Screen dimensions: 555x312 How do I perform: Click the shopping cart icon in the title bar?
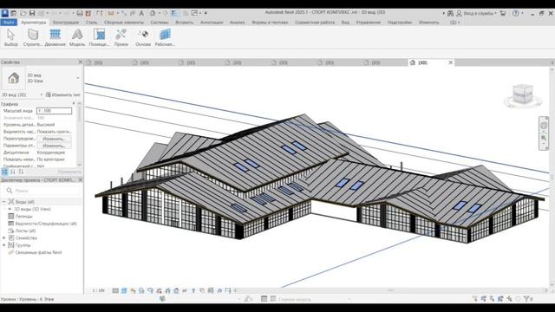pos(503,13)
